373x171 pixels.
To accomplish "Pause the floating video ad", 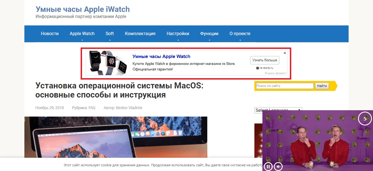I will coord(268,167).
